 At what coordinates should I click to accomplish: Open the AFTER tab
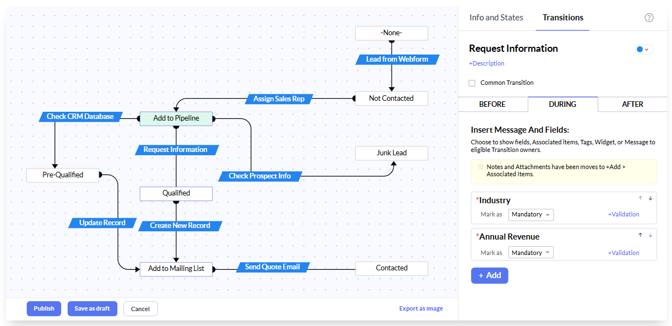633,104
